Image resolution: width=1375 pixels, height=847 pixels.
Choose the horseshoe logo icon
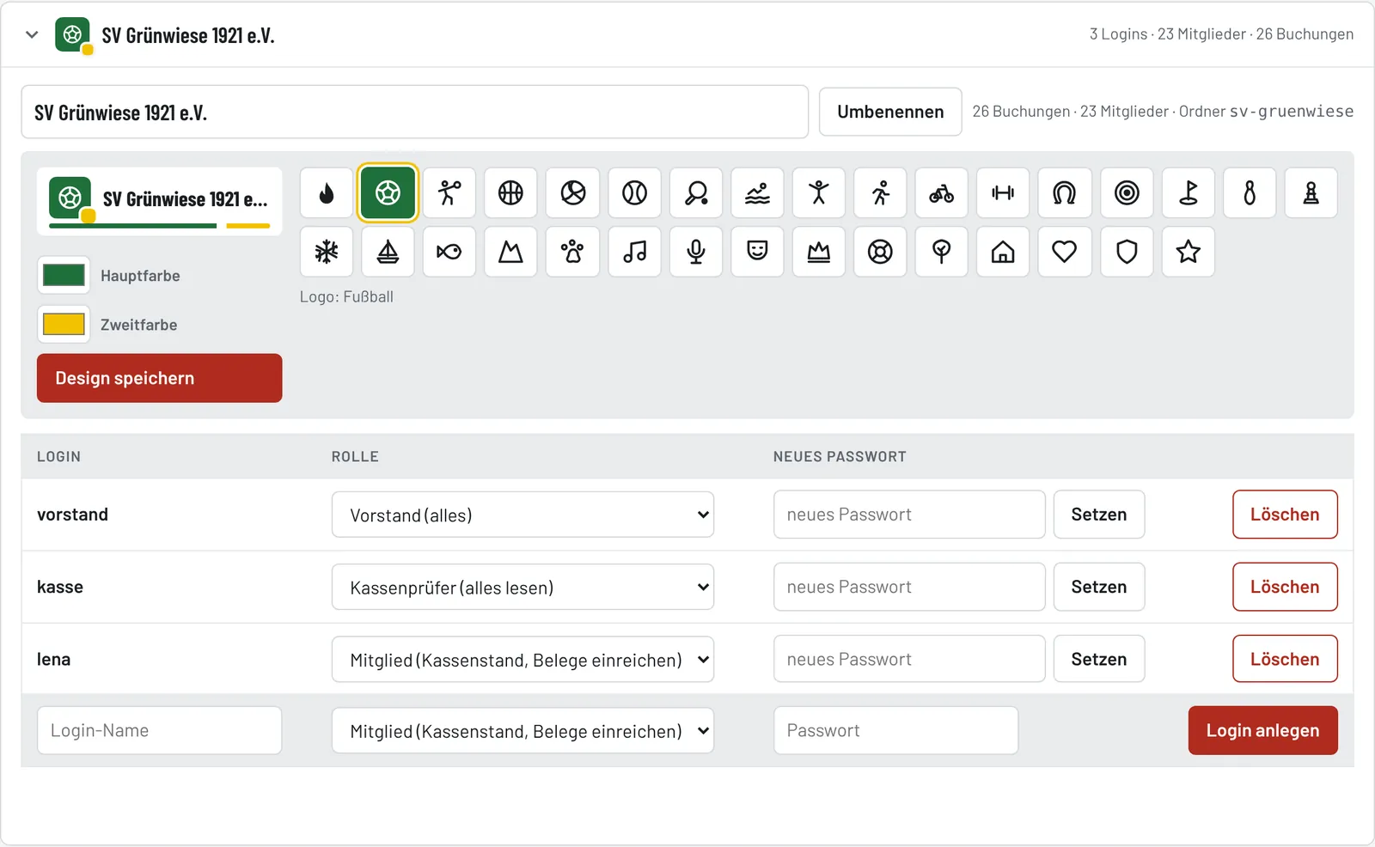click(1065, 192)
